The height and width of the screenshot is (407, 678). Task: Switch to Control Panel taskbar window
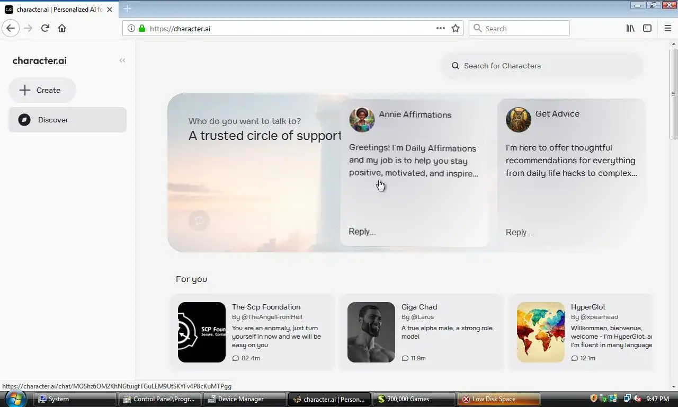tap(159, 399)
